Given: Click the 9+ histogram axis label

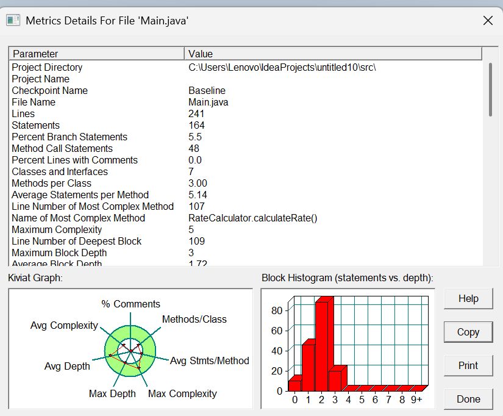Looking at the screenshot, I should [x=416, y=400].
